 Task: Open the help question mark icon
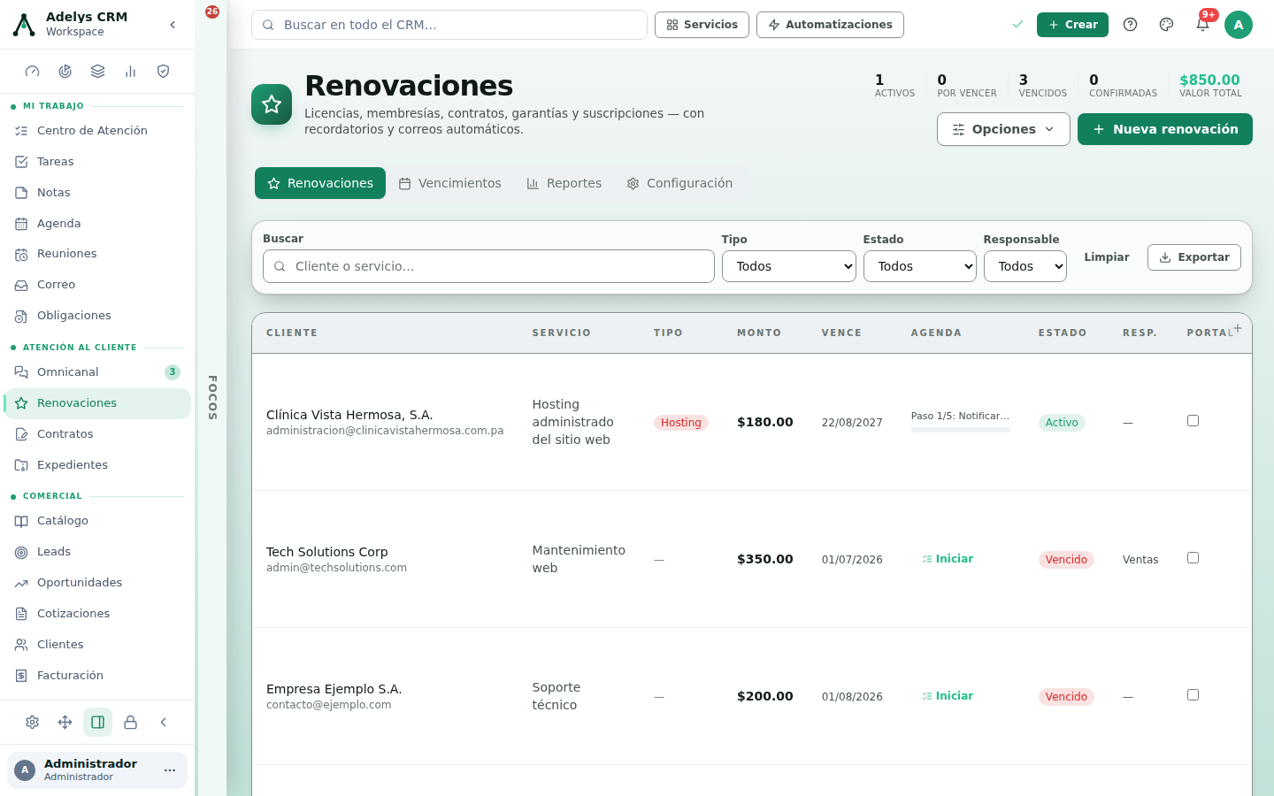coord(1130,25)
